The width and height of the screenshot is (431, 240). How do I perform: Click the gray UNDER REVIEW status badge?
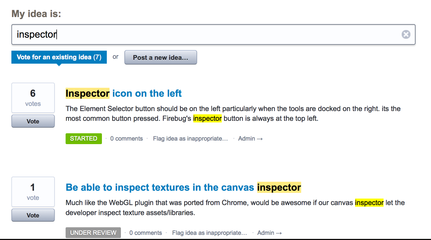point(93,233)
